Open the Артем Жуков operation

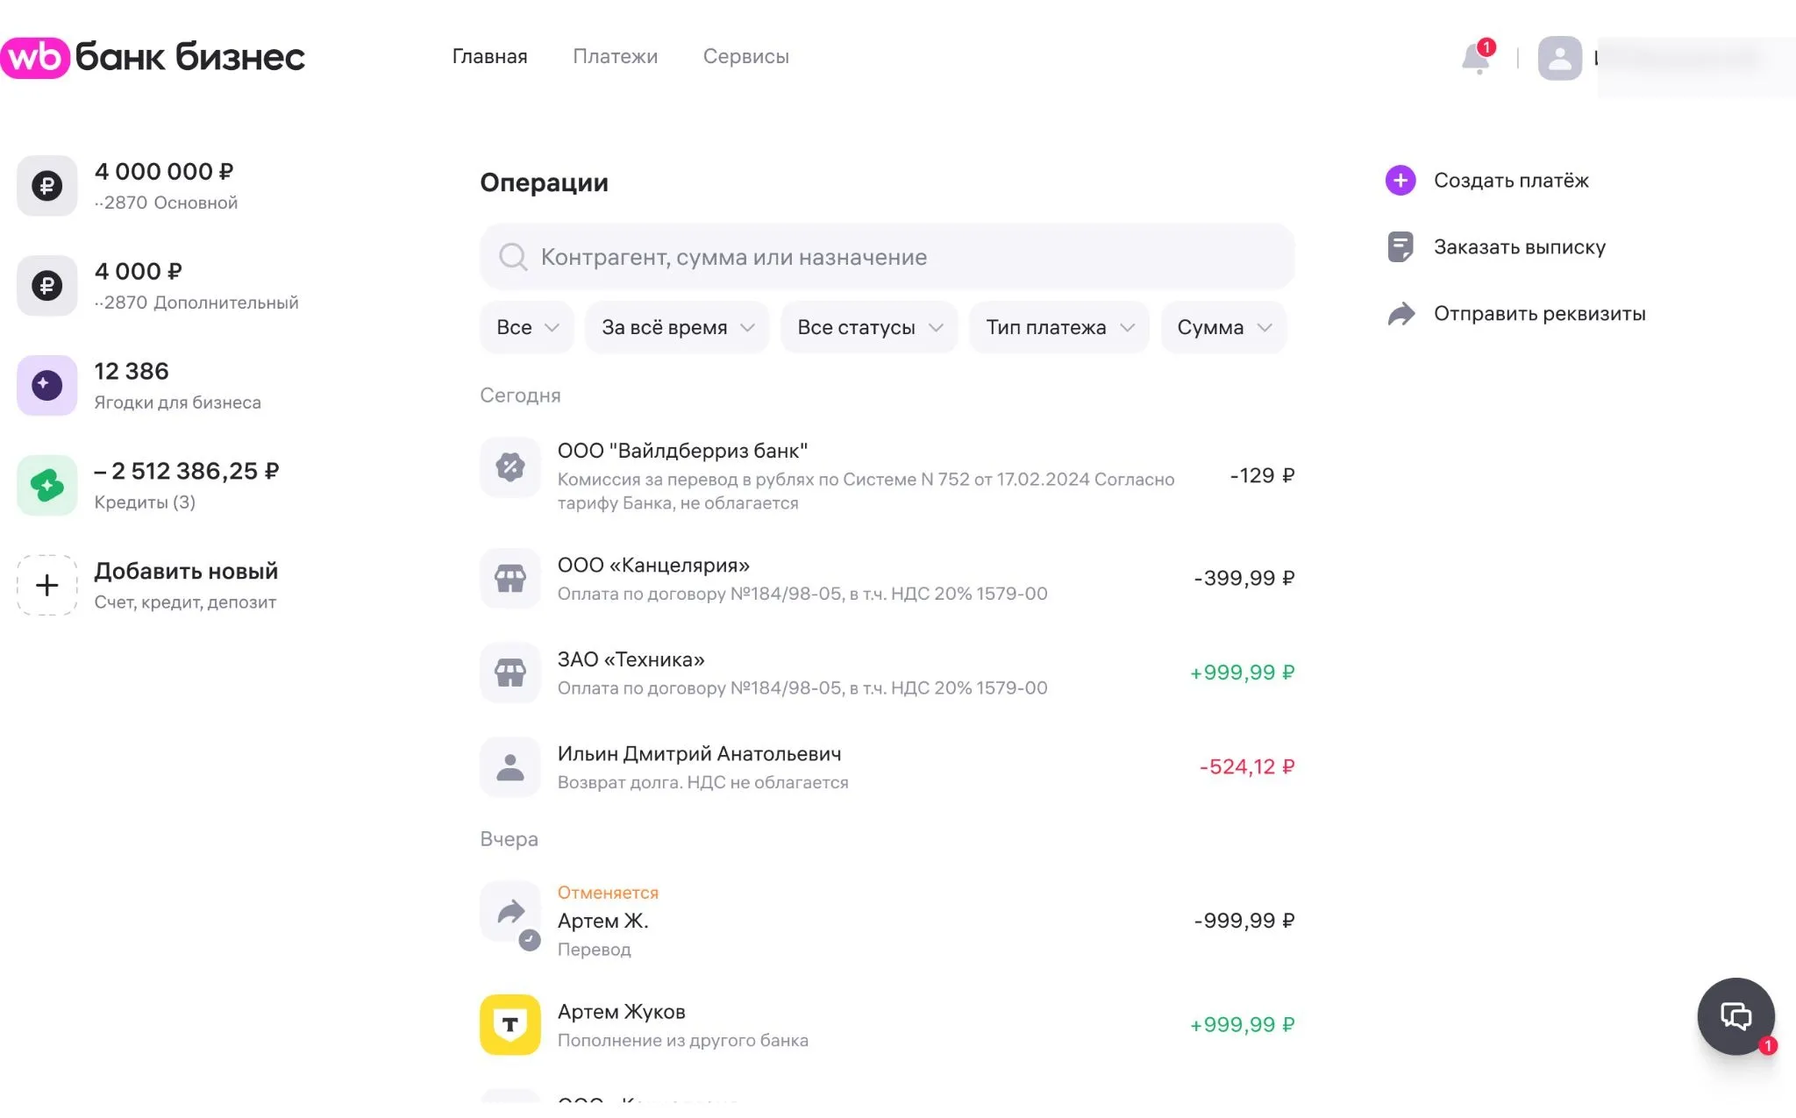[887, 1025]
